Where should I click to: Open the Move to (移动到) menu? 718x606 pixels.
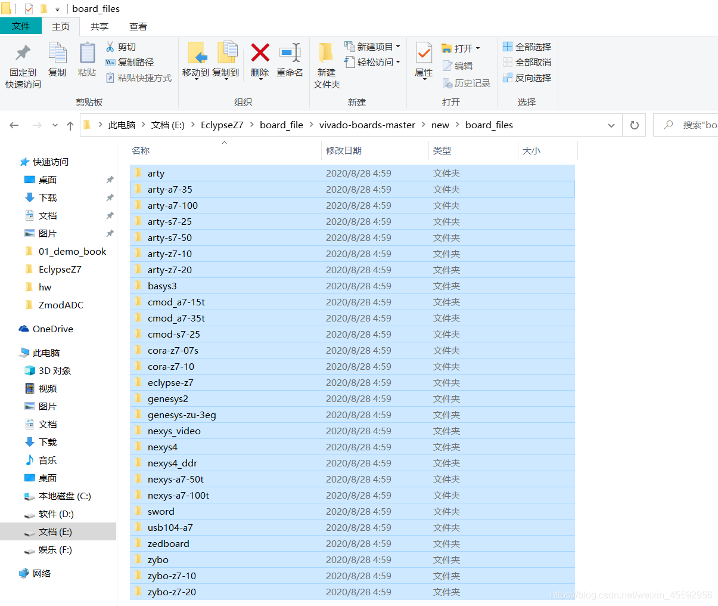click(x=195, y=61)
